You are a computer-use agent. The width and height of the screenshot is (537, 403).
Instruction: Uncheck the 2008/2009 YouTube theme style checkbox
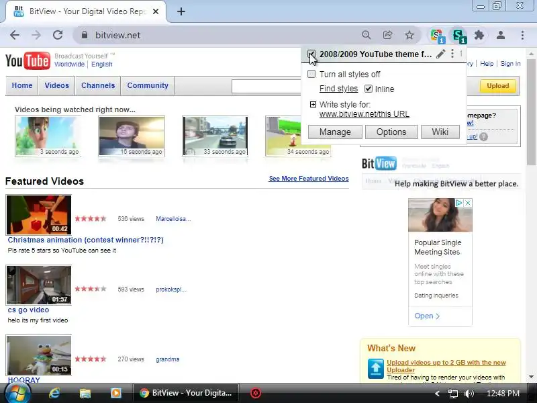(x=311, y=54)
